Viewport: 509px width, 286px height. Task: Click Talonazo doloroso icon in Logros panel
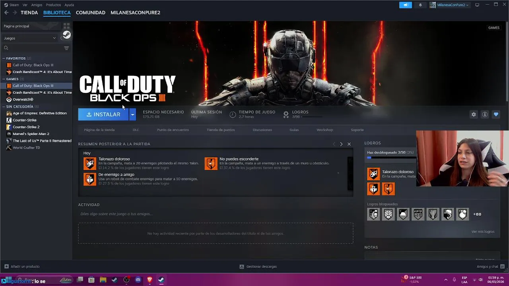(x=373, y=174)
